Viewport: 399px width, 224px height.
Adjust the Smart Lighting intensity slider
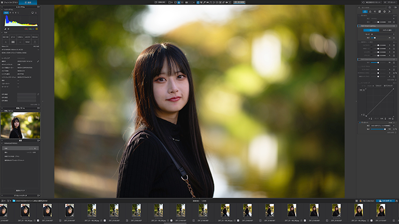378,38
